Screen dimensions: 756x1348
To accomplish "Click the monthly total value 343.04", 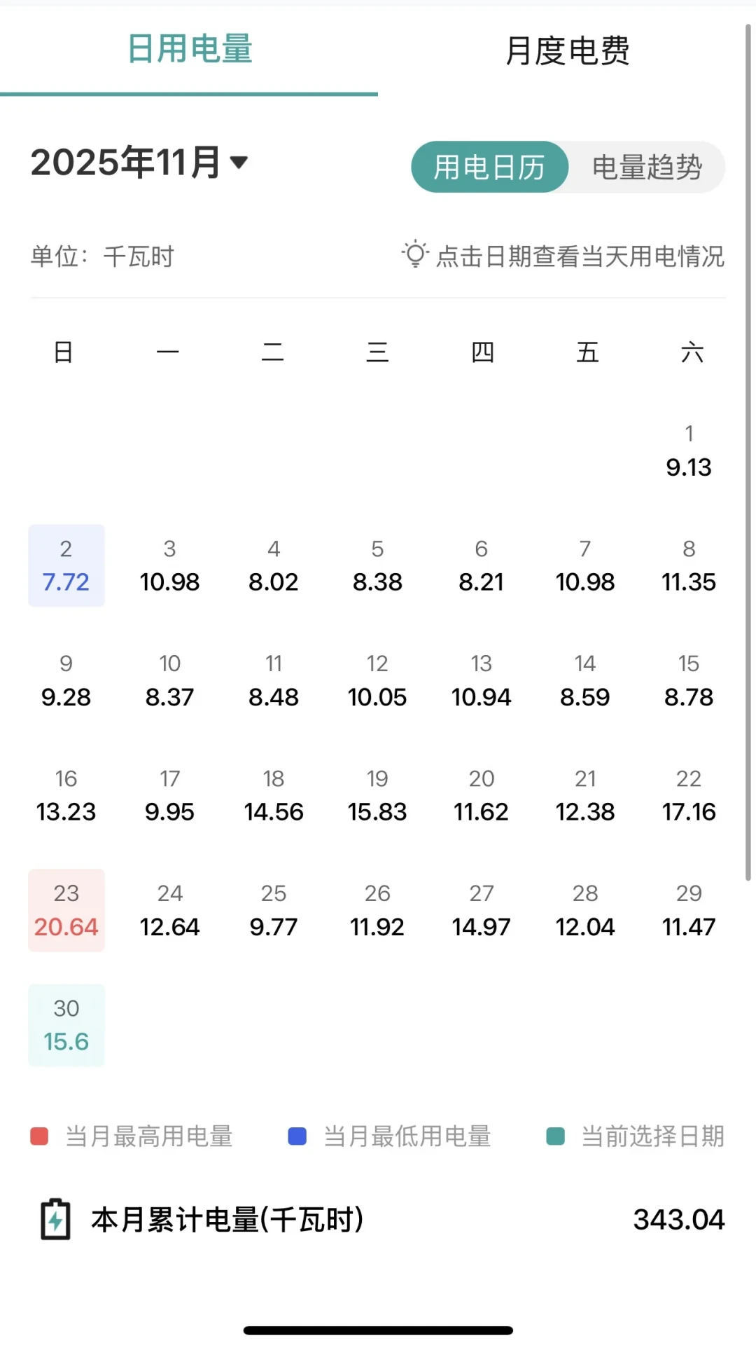I will [x=679, y=1220].
